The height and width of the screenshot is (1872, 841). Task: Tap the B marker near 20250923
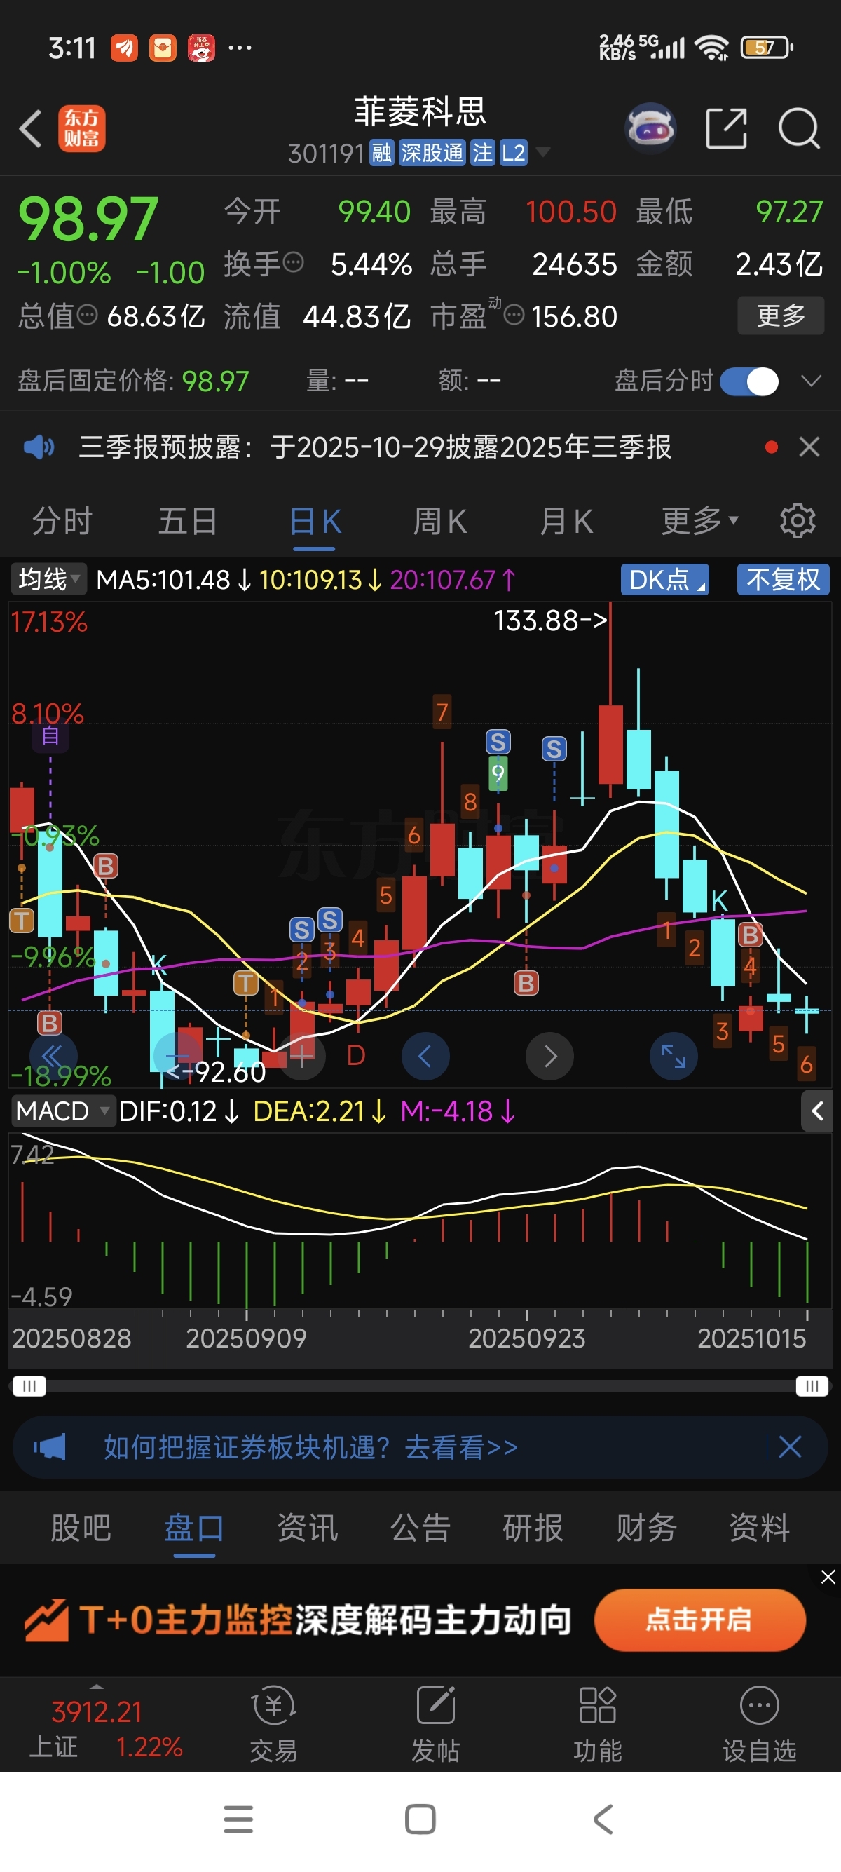point(526,983)
